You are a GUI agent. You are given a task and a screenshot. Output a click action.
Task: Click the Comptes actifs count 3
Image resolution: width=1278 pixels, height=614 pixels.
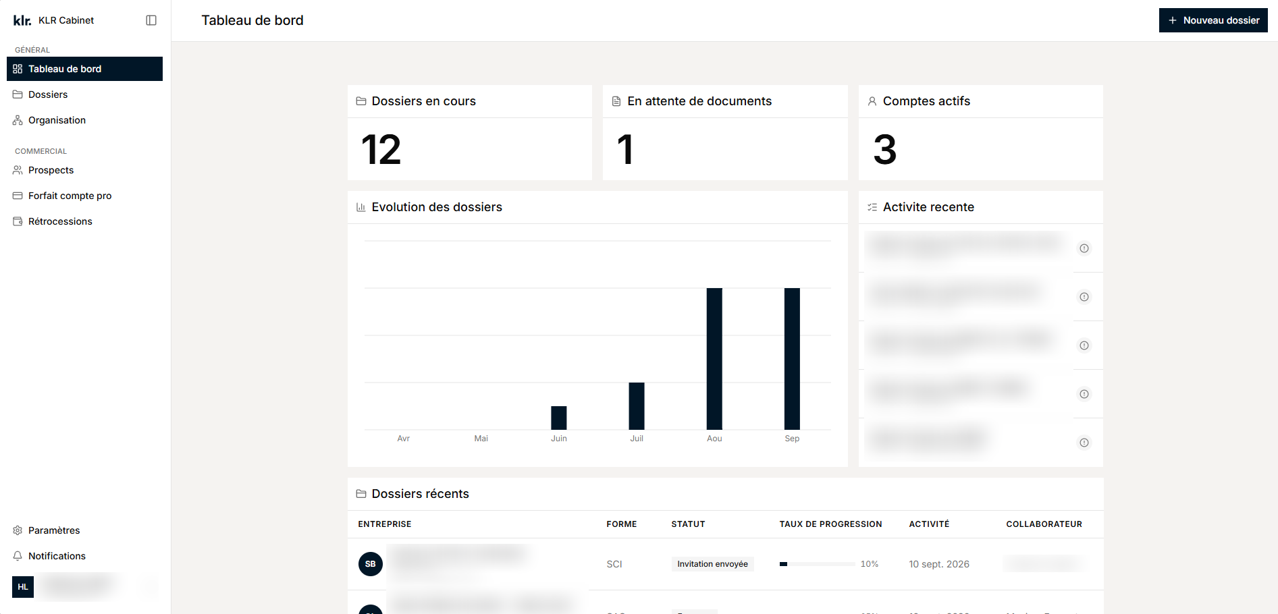[885, 150]
